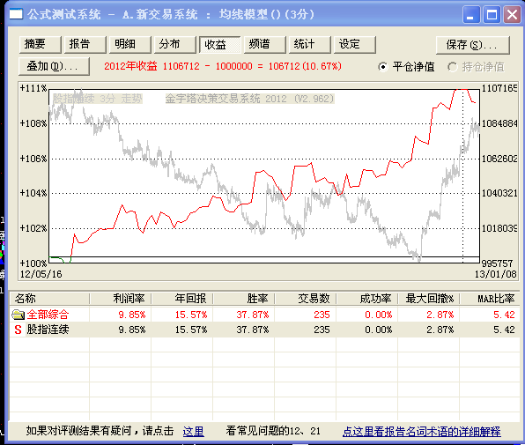Click 15.57% in the 股指连续 row
This screenshot has height=445, width=525.
click(x=191, y=330)
